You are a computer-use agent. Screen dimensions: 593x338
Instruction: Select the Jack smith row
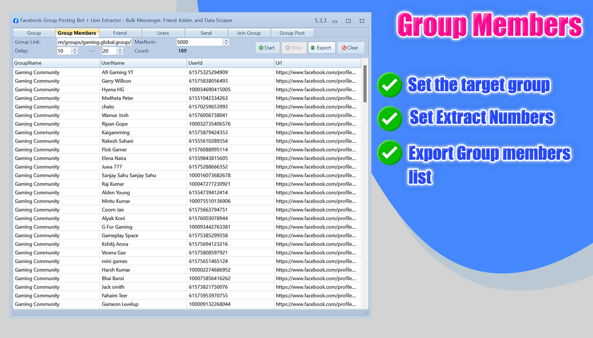(187, 287)
